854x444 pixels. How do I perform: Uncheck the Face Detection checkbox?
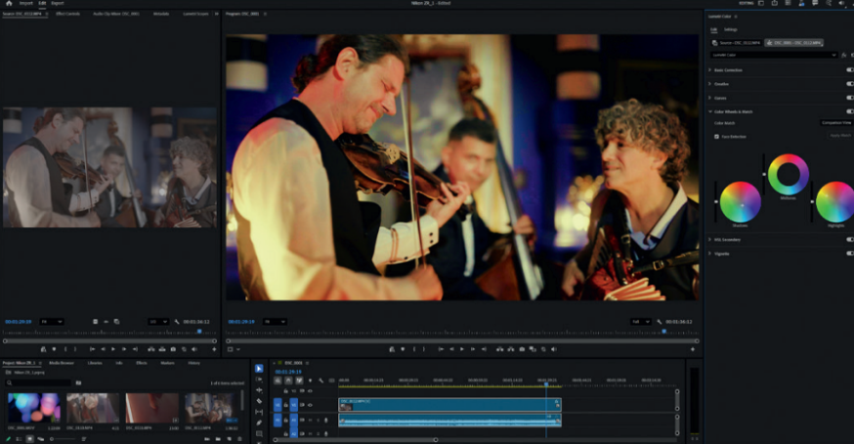coord(716,137)
